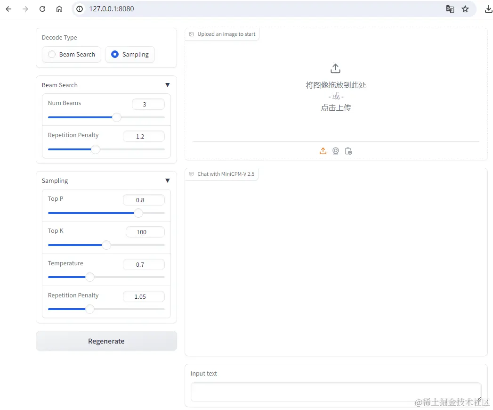Open the translate page icon
Image resolution: width=493 pixels, height=410 pixels.
pos(450,9)
